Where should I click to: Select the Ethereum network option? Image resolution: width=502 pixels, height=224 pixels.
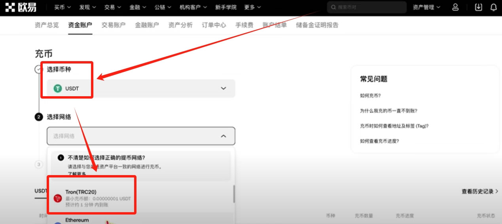tap(141, 220)
